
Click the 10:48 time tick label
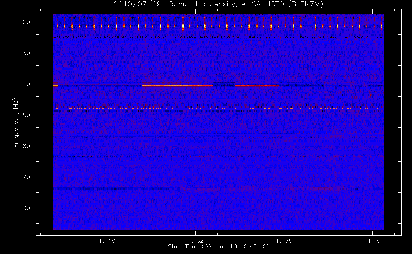point(107,241)
